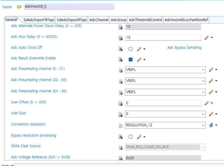Expand the arrow menu beside Adc Auto Clock Off pencil
The height and width of the screenshot is (166, 224).
pyautogui.click(x=145, y=49)
